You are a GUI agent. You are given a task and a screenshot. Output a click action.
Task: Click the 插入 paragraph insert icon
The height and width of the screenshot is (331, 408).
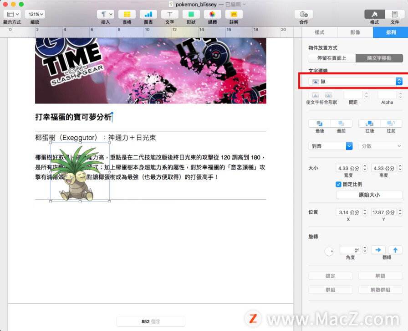[x=106, y=14]
